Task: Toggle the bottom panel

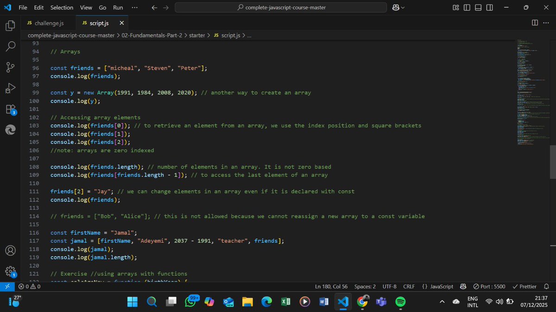Action: 478,7
